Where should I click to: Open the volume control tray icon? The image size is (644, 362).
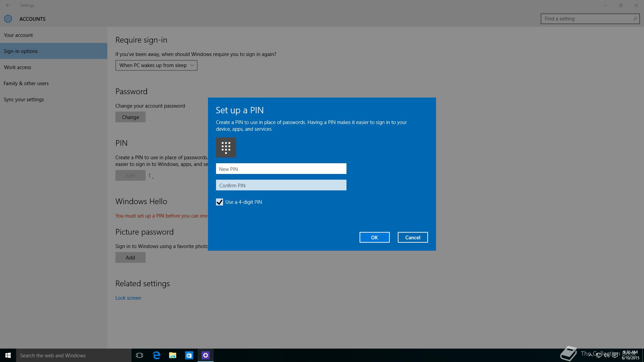(x=607, y=355)
